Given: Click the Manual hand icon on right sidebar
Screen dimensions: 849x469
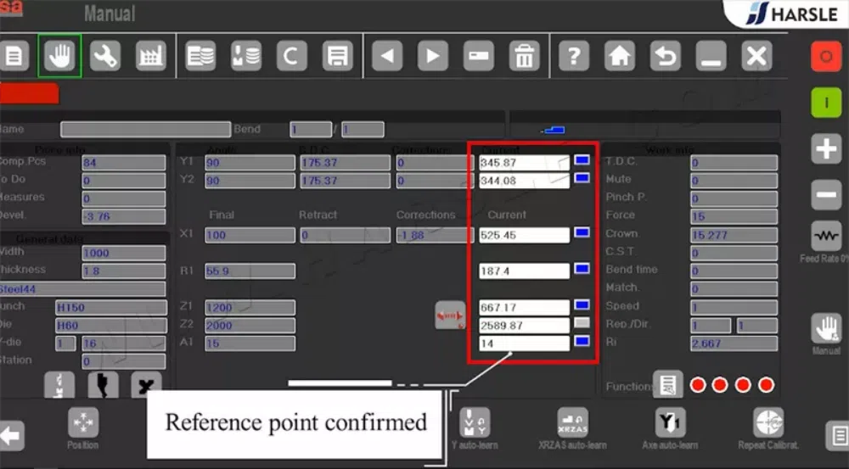Looking at the screenshot, I should tap(826, 328).
